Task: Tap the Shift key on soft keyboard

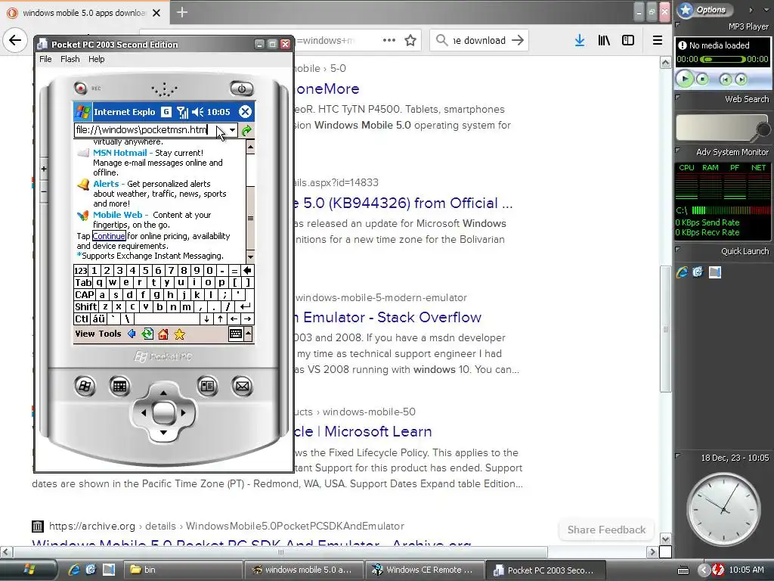Action: pyautogui.click(x=86, y=307)
